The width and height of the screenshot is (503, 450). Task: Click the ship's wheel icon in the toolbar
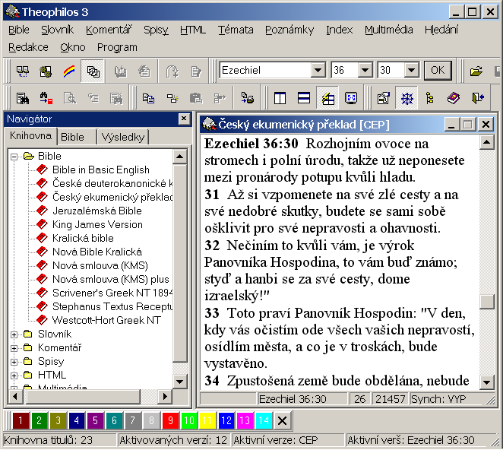tap(407, 98)
